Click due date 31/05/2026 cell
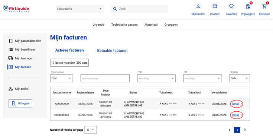The image size is (273, 137). point(219,115)
